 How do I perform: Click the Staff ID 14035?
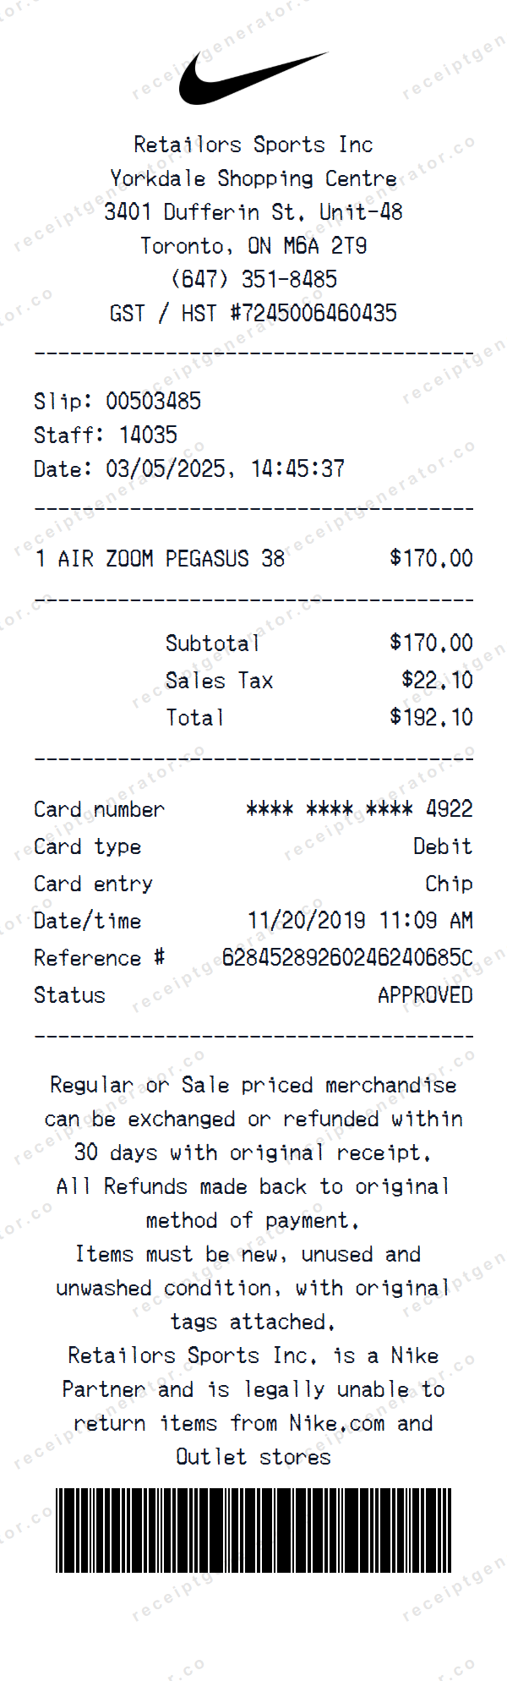coord(148,435)
